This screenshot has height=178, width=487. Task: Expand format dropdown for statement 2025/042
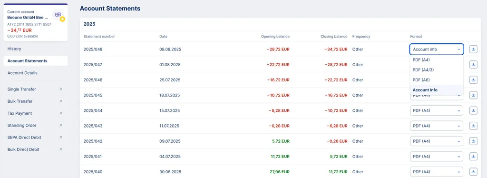coord(437,141)
